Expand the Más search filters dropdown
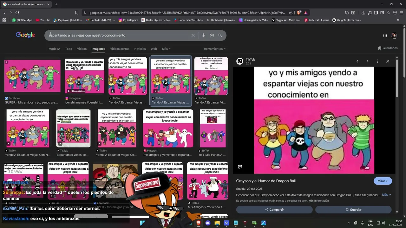406x228 pixels. pyautogui.click(x=166, y=49)
